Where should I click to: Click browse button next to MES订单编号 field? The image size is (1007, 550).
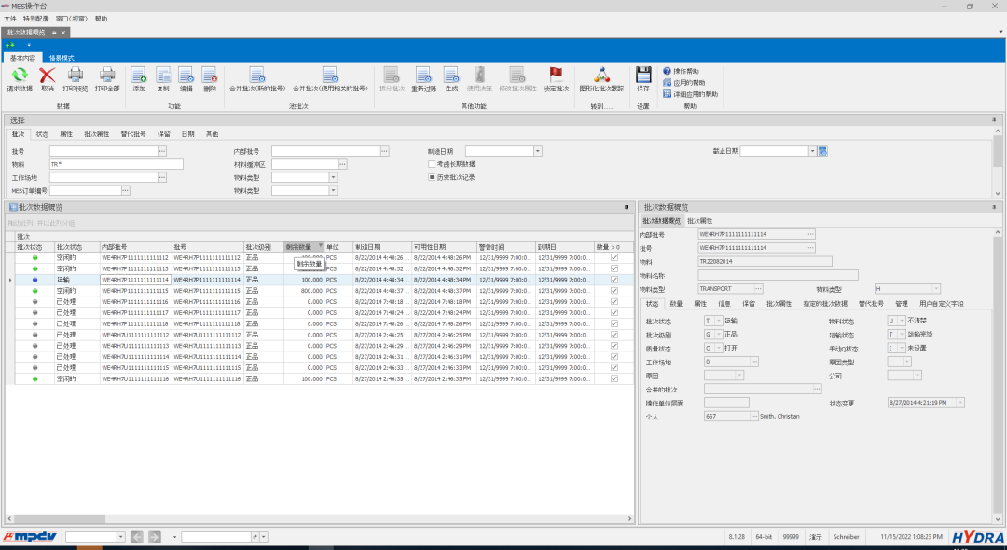[x=125, y=190]
